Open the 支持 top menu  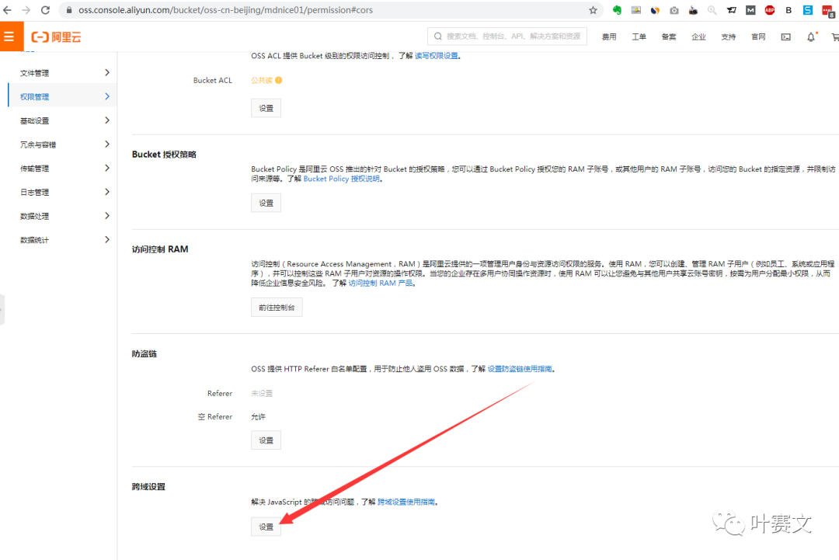(728, 37)
